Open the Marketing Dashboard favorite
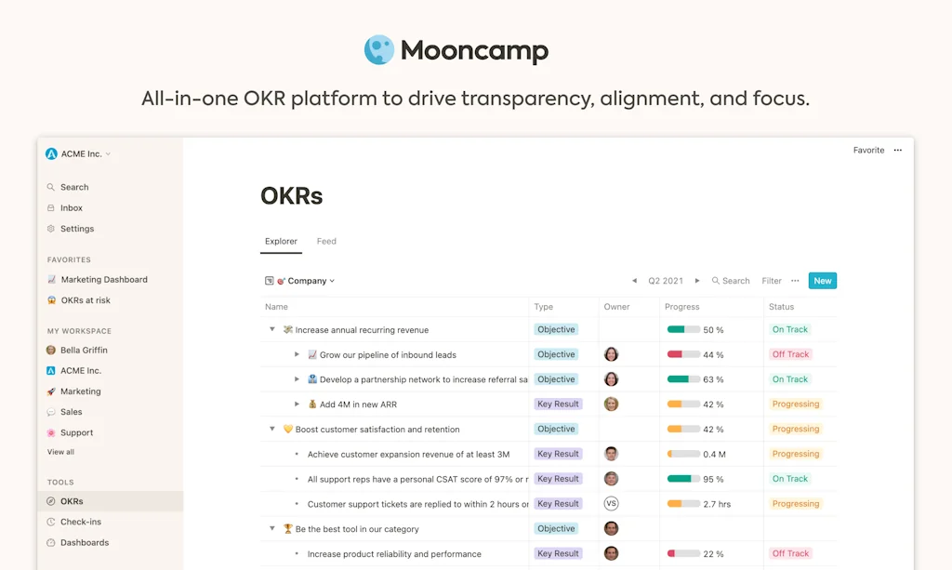The image size is (952, 570). coord(103,279)
